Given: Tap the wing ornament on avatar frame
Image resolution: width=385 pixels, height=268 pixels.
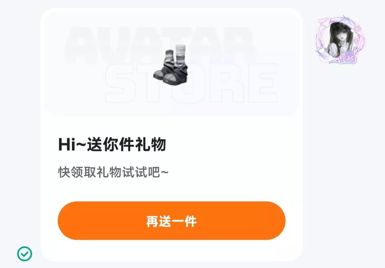Looking at the screenshot, I should click(324, 23).
